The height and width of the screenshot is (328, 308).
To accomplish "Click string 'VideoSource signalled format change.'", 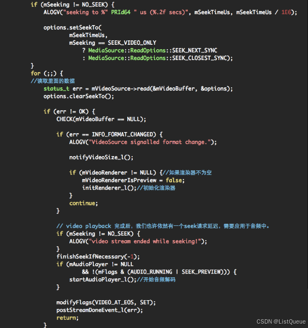I will coord(150,142).
